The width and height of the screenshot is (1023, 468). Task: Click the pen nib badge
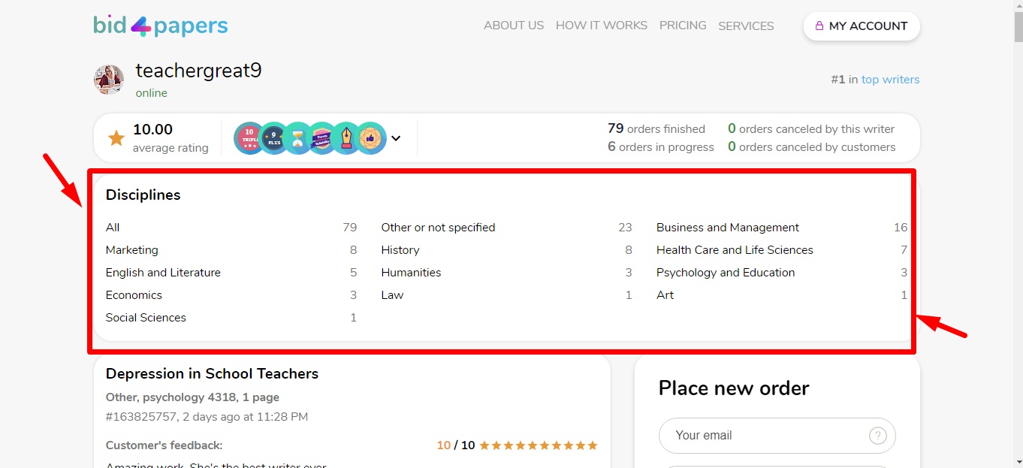coord(346,138)
